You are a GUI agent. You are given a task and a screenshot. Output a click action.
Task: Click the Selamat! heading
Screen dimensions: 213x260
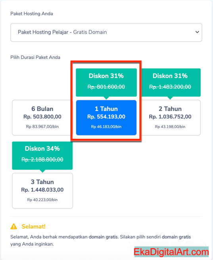tap(33, 226)
